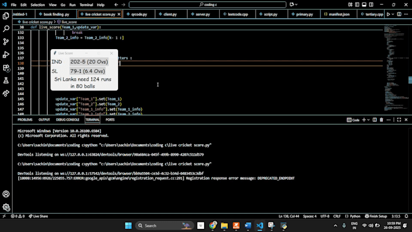This screenshot has width=412, height=232.
Task: Open the new terminal profile dropdown
Action: tap(368, 120)
